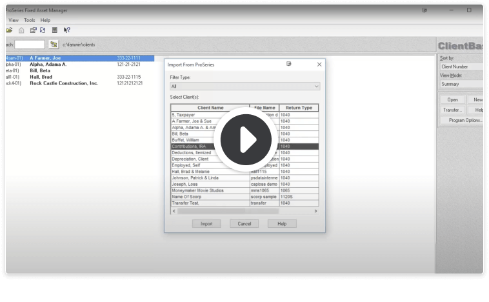The width and height of the screenshot is (489, 302).
Task: Select Hall, Brad & Melanie row
Action: [x=245, y=172]
